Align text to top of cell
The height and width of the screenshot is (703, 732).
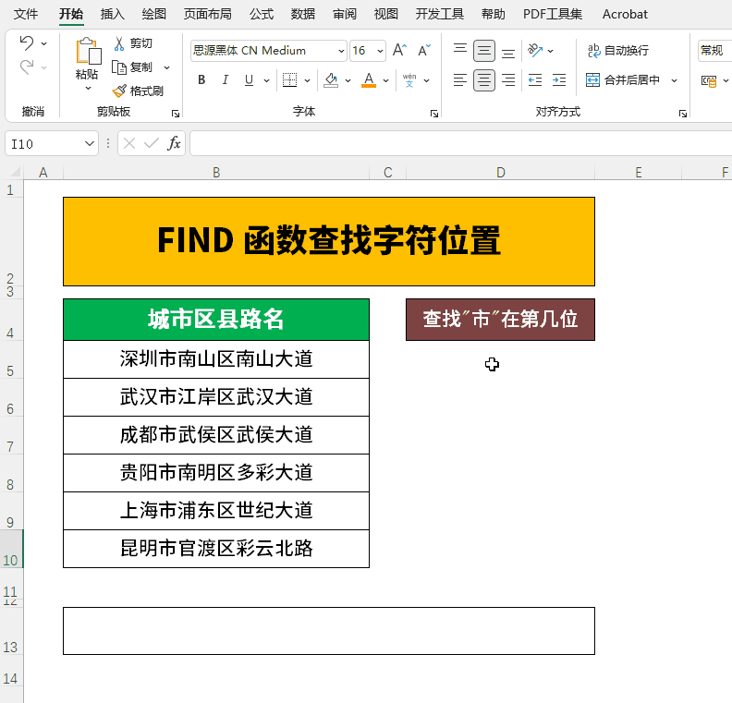(x=460, y=51)
